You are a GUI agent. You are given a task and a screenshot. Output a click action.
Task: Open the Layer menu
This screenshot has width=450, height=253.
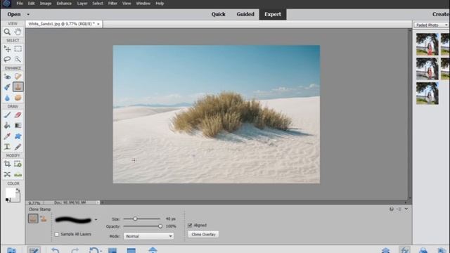point(82,4)
